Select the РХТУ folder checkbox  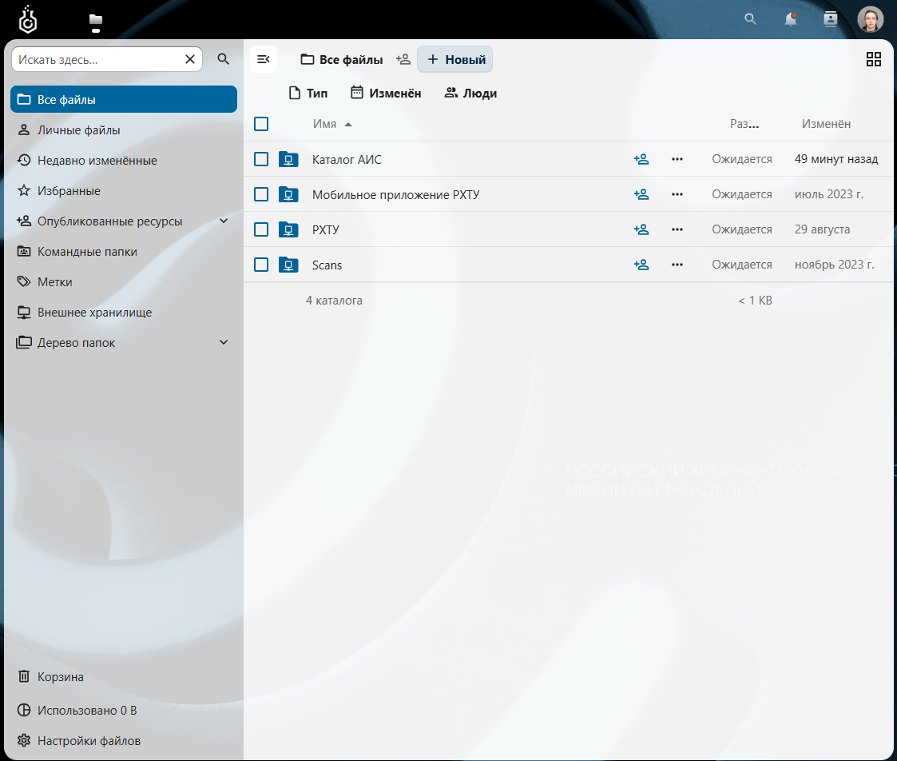click(261, 229)
